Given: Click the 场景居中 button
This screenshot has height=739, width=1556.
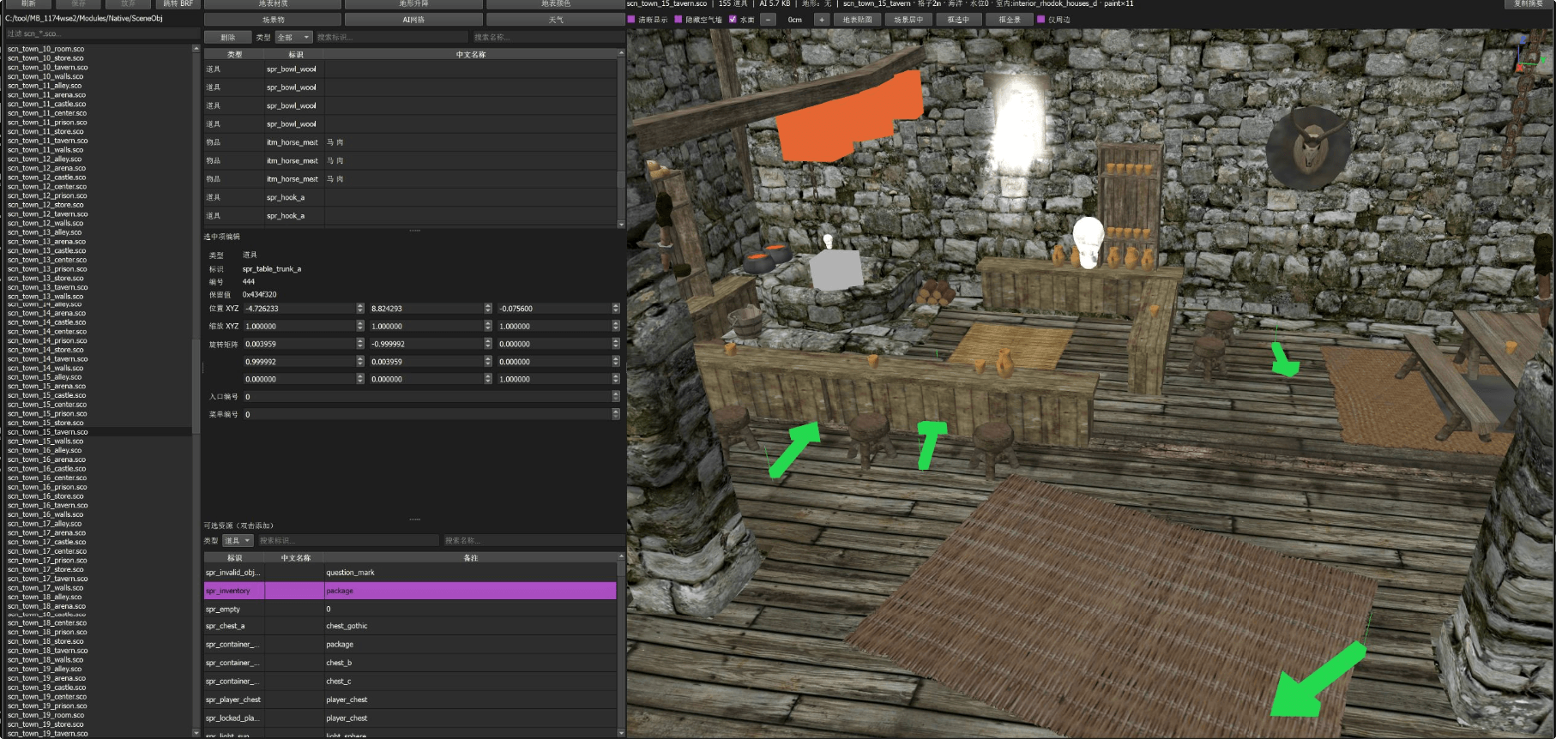Looking at the screenshot, I should tap(908, 19).
